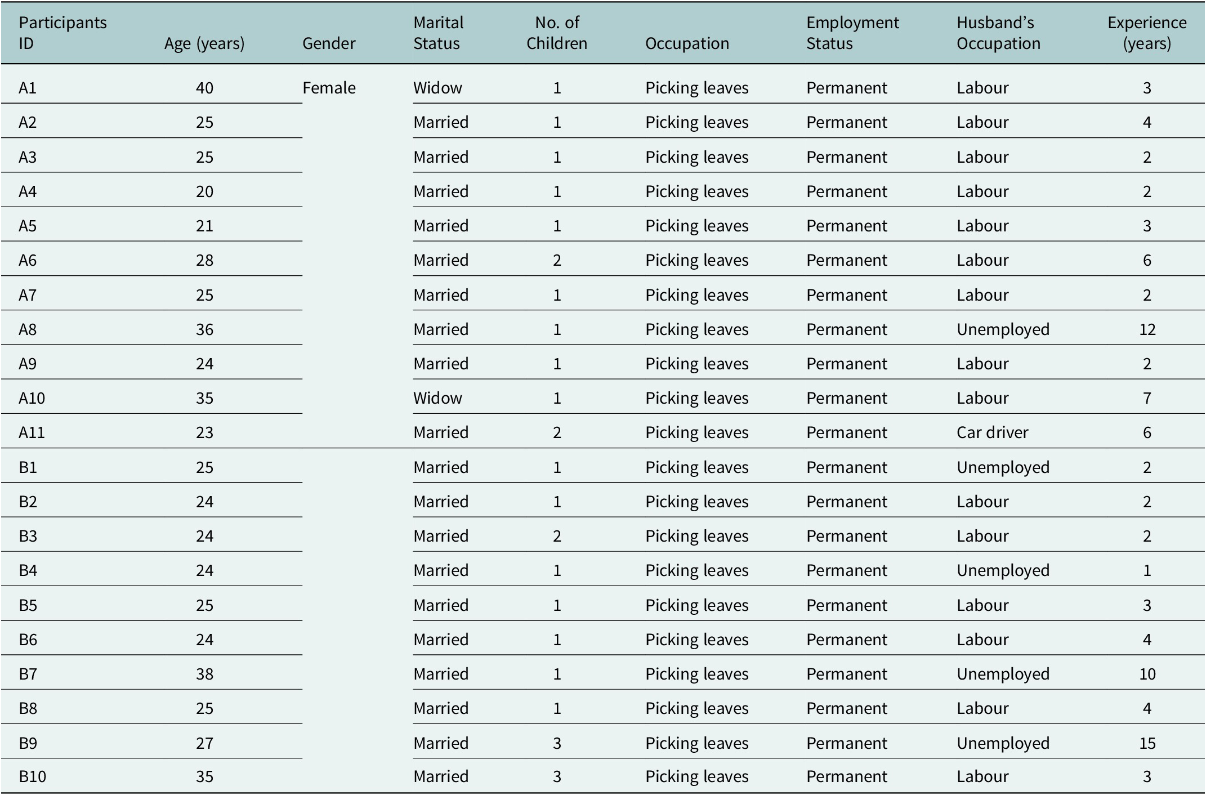Click the Unemployed cell in row B1
The image size is (1206, 795).
(1003, 467)
